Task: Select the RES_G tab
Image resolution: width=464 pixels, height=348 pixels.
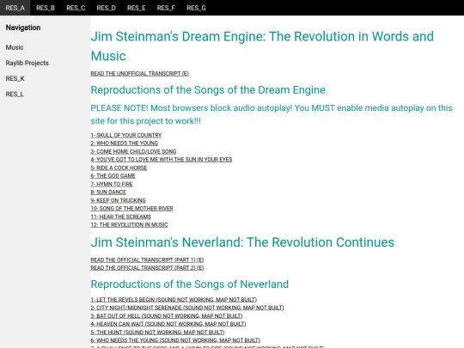Action: (196, 8)
